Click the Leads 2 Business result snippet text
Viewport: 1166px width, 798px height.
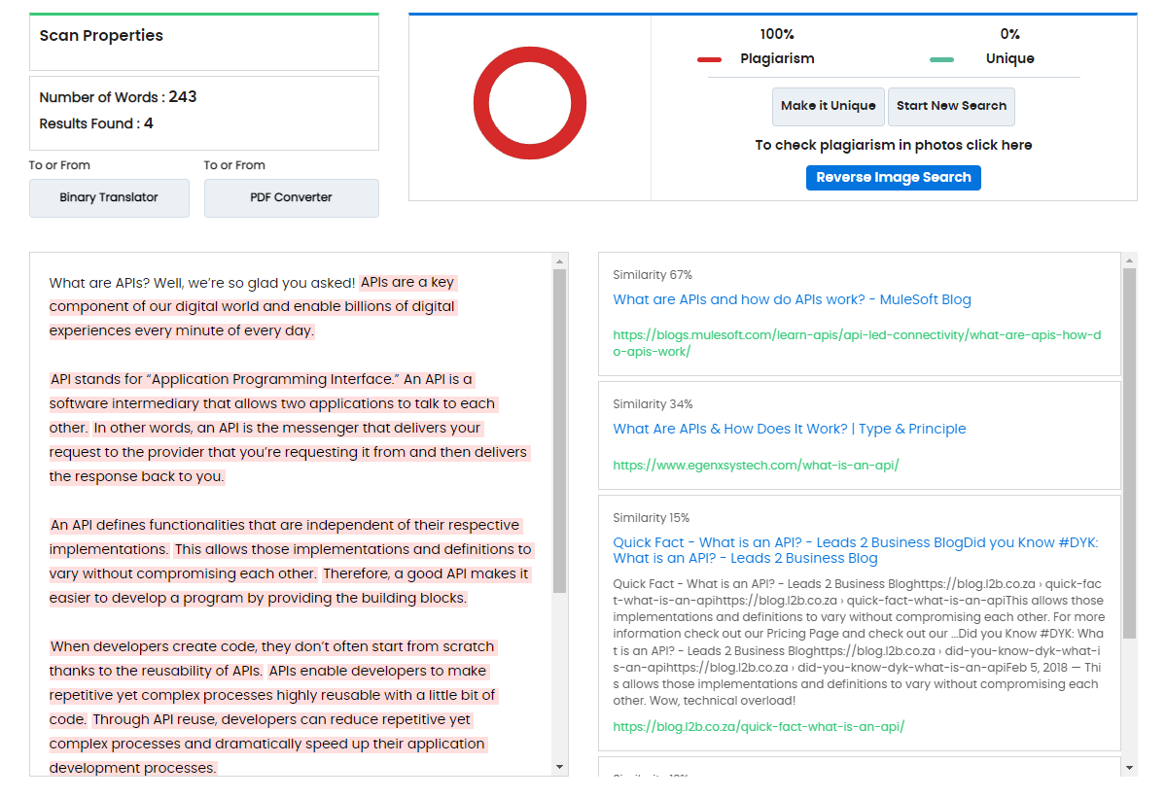pos(858,642)
